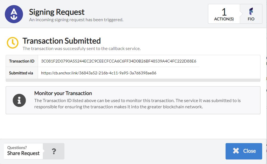Screen dimensions: 267x164
Task: Click the yellow clock status icon
Action: tap(13, 43)
